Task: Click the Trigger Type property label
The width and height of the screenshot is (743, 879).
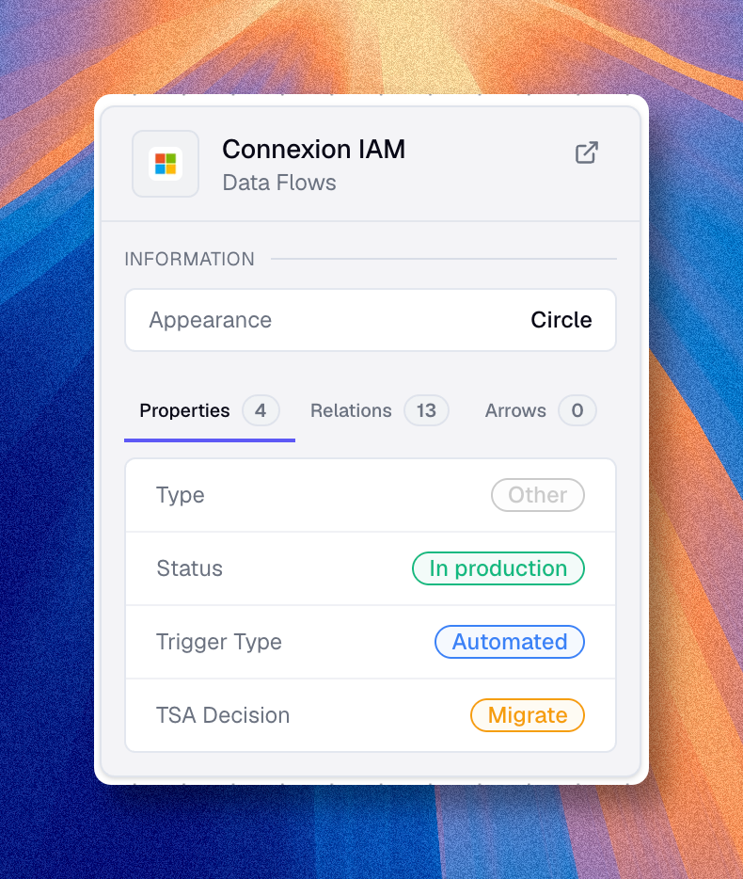Action: 219,642
